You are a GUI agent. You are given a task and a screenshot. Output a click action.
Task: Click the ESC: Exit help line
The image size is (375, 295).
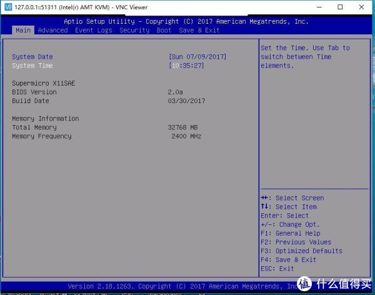pyautogui.click(x=277, y=268)
